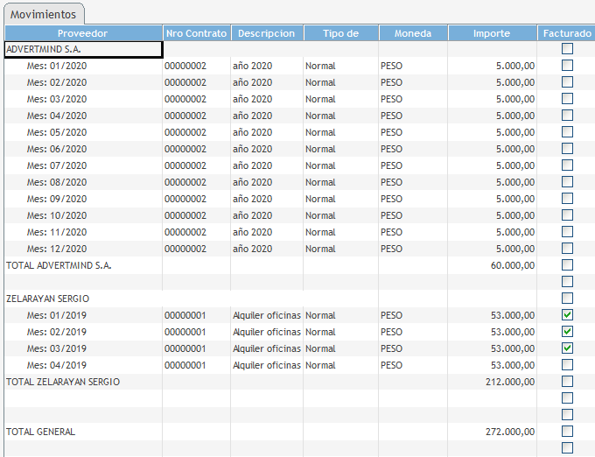Click the Descripcion column header
Image resolution: width=595 pixels, height=457 pixels.
tap(266, 33)
